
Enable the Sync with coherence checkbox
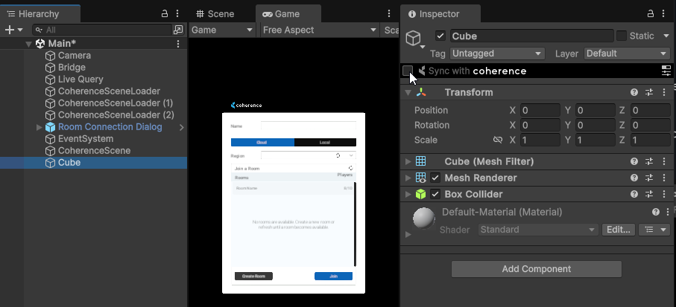pos(408,71)
